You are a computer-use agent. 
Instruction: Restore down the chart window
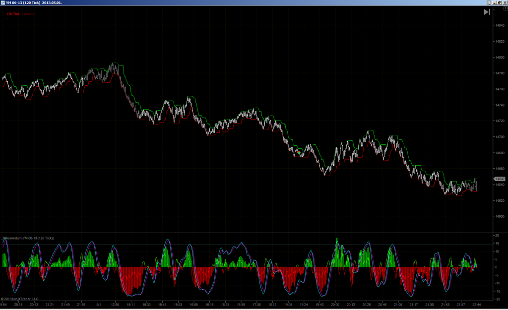(499, 2)
